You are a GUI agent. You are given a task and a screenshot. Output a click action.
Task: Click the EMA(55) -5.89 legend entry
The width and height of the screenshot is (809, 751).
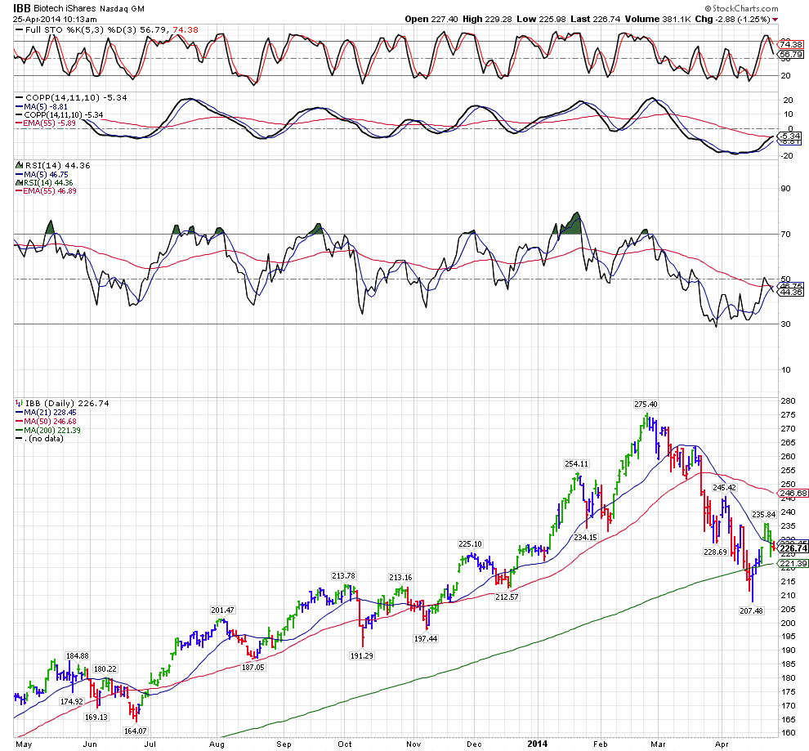coord(46,123)
